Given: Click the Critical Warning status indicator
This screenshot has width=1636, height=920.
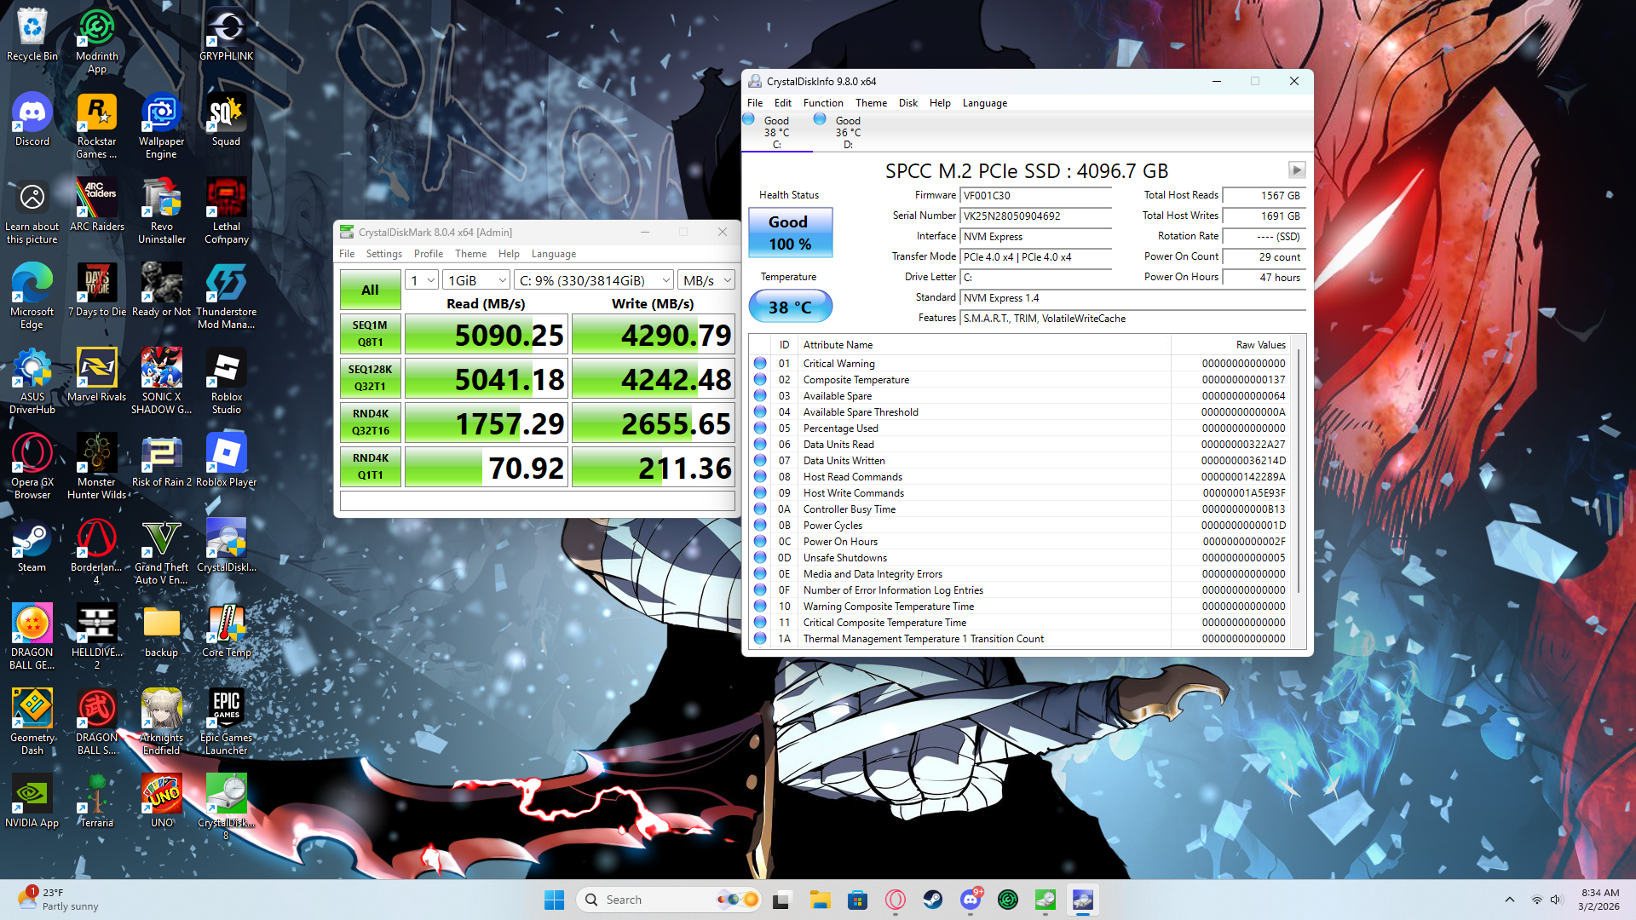Looking at the screenshot, I should (760, 363).
